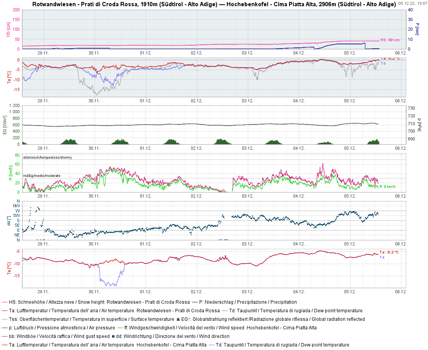
Task: Click the 'Ta: -6,3 °C' label in bottom chart
Action: point(389,252)
